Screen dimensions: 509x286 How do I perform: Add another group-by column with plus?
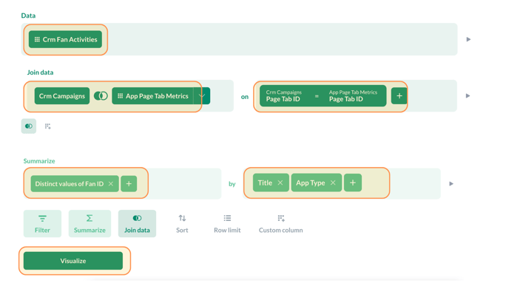pyautogui.click(x=353, y=183)
